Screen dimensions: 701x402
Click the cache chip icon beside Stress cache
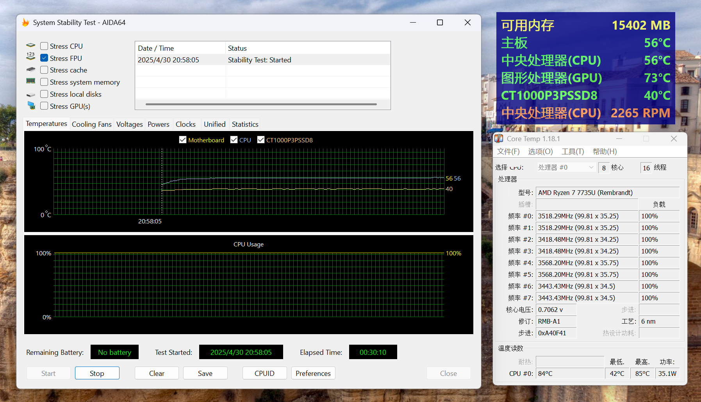(x=31, y=70)
